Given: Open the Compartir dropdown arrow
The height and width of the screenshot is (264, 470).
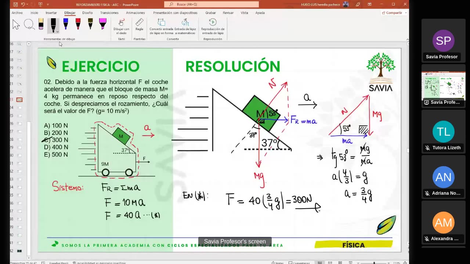Looking at the screenshot, I should (x=405, y=13).
